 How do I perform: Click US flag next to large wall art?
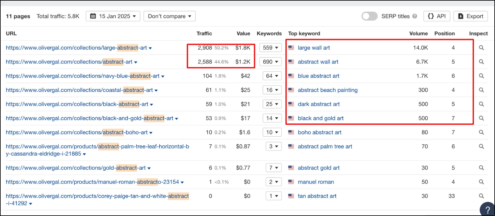[291, 48]
